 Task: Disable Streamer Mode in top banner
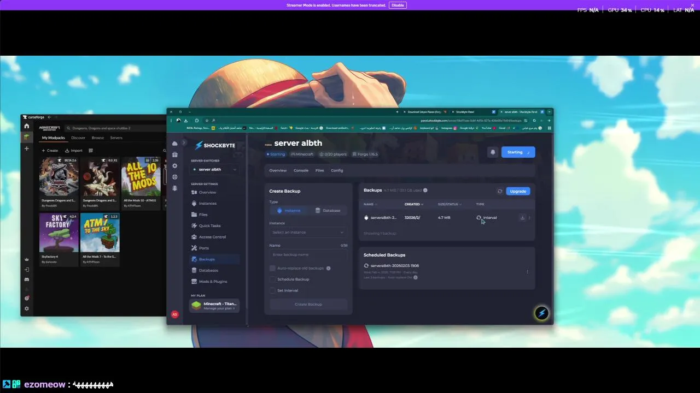click(398, 5)
